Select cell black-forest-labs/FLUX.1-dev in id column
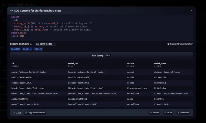 point(38,88)
